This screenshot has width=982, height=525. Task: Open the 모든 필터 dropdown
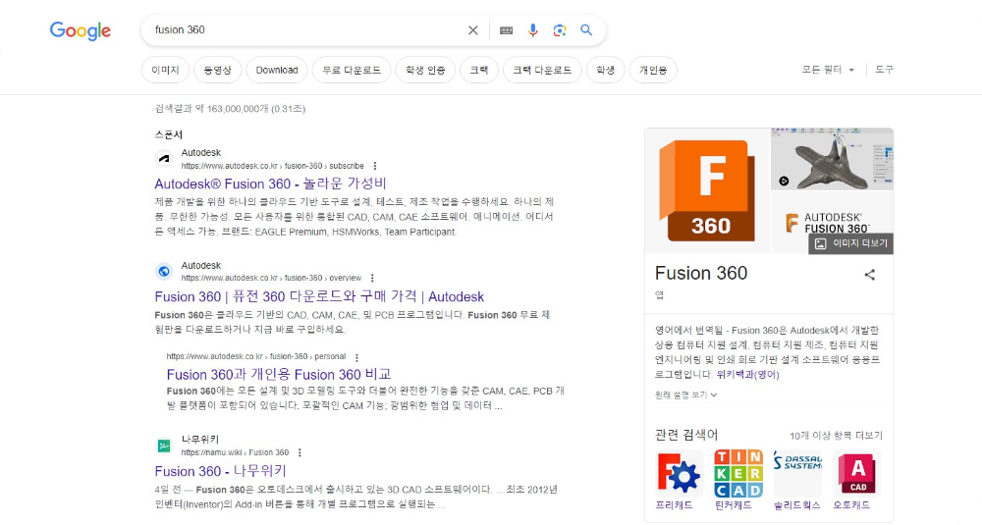click(x=828, y=70)
